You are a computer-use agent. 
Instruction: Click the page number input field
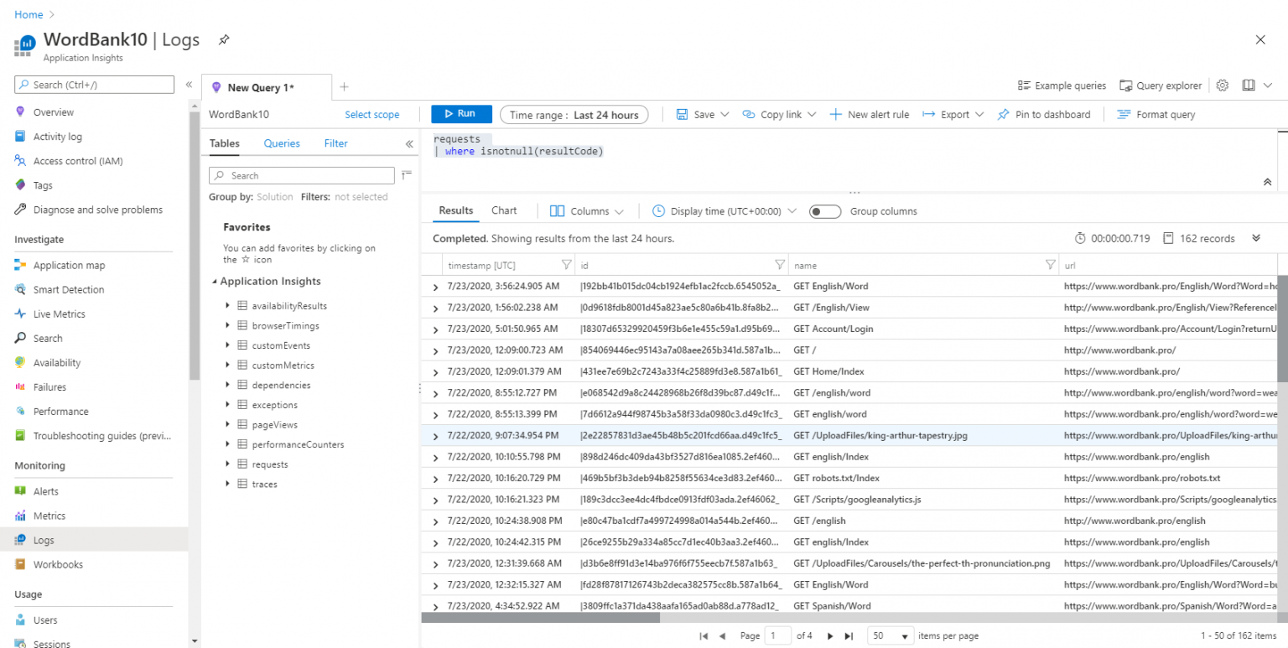pyautogui.click(x=778, y=635)
